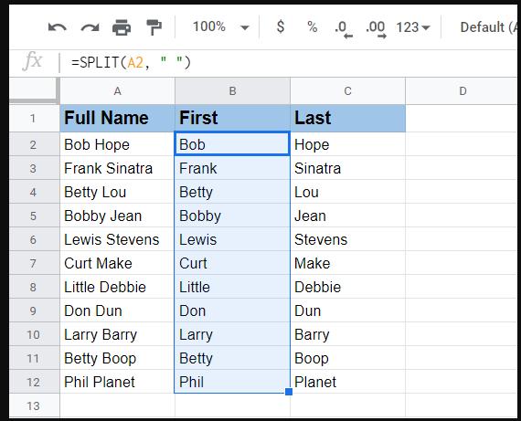Select column A header

(x=117, y=91)
